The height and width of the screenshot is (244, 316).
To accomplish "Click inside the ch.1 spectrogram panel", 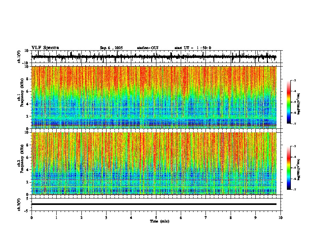I will 154,97.
